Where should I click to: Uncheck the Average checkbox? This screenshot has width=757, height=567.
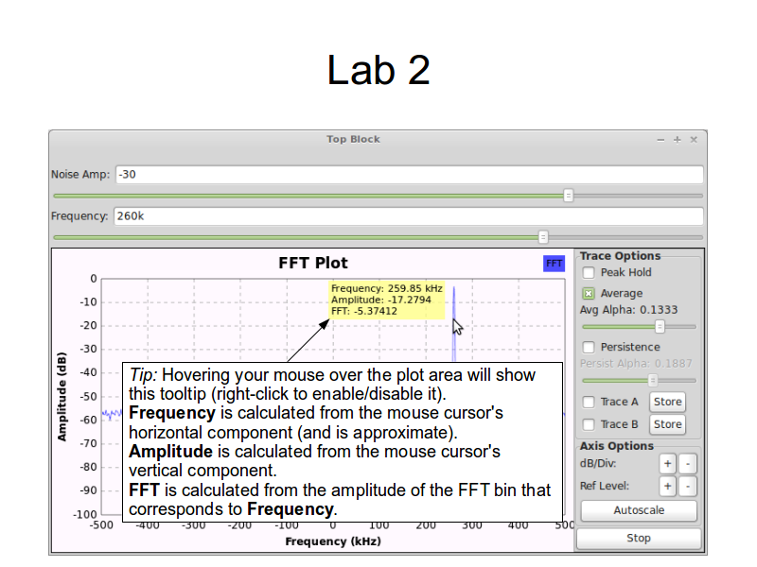(x=589, y=294)
